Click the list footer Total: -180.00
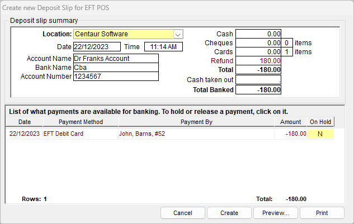 point(281,199)
